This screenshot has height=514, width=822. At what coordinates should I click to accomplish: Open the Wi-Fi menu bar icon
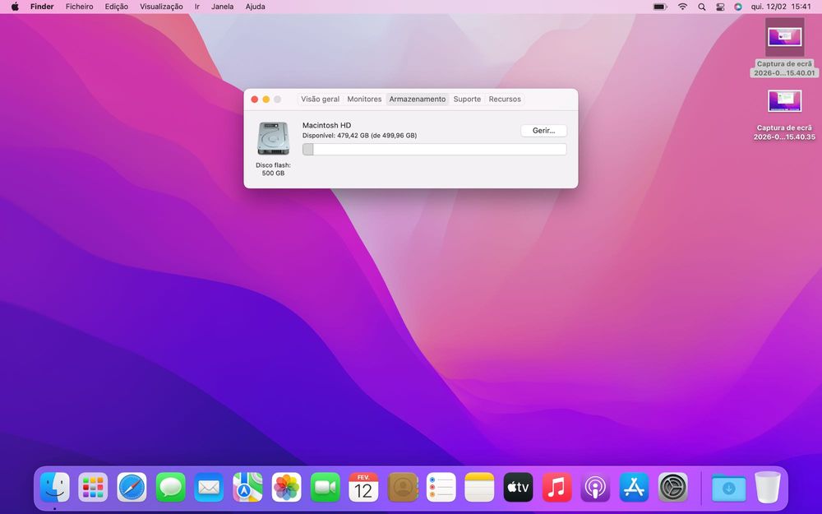click(682, 7)
